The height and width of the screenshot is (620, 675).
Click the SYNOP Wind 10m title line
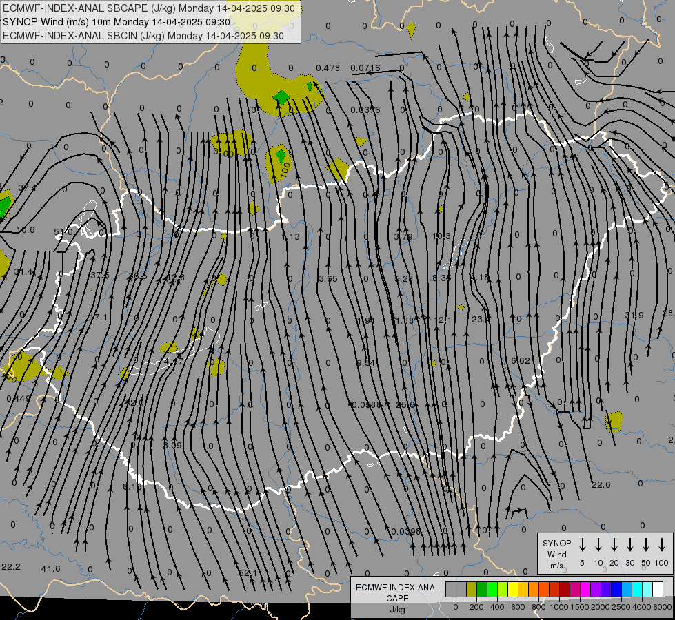tap(117, 22)
